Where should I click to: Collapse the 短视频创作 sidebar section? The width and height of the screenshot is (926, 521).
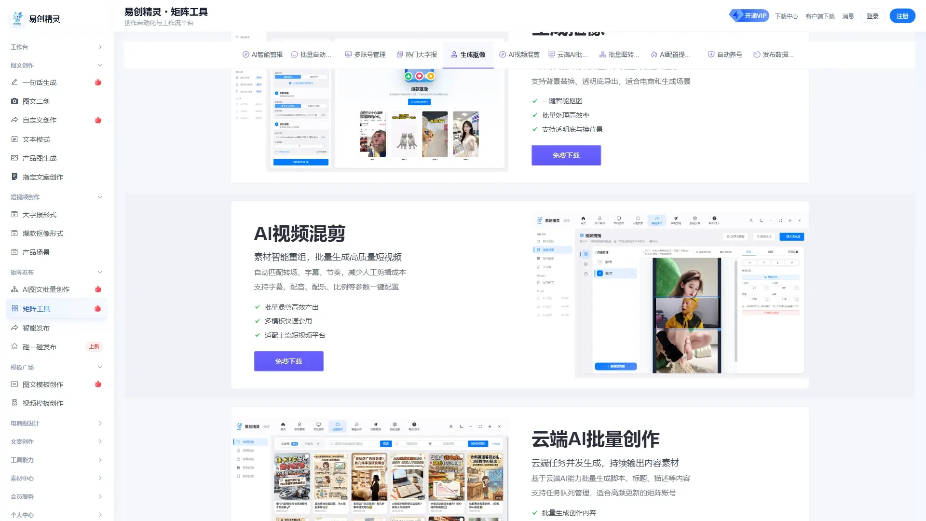click(x=56, y=197)
